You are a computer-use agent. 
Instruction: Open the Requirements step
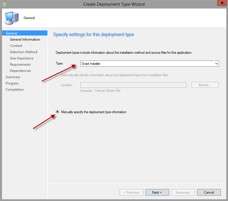pyautogui.click(x=20, y=65)
